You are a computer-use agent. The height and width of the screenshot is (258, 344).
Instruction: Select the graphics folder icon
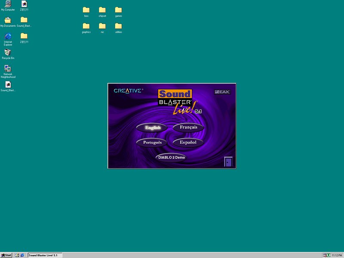[86, 26]
